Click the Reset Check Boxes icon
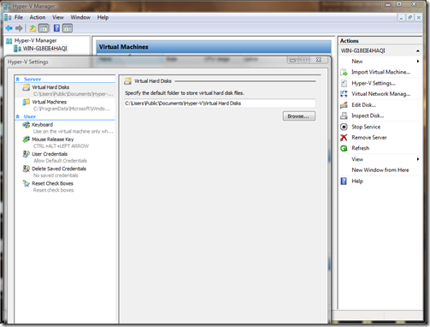The height and width of the screenshot is (327, 430). coord(27,183)
